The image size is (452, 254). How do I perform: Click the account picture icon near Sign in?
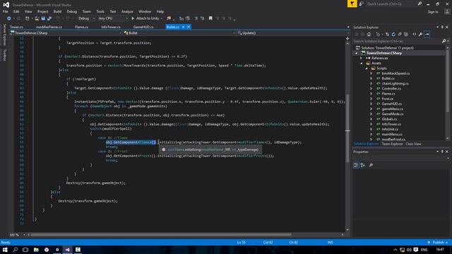[447, 12]
